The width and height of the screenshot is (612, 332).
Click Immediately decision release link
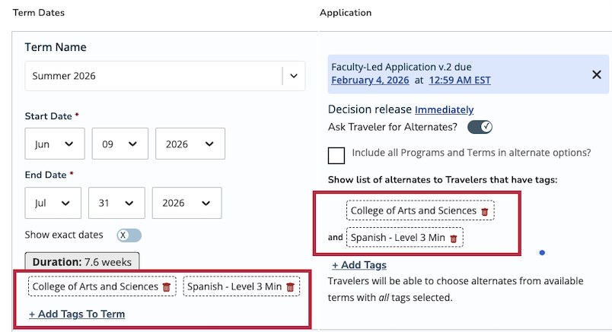pyautogui.click(x=444, y=109)
